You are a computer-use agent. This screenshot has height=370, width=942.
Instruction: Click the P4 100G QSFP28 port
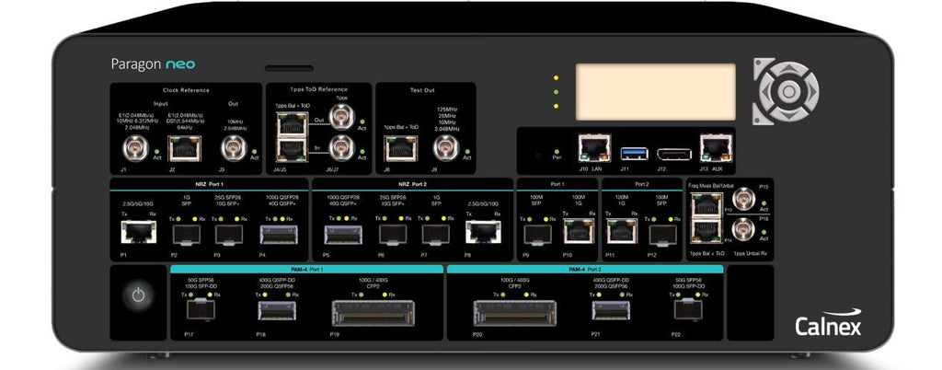(x=274, y=234)
